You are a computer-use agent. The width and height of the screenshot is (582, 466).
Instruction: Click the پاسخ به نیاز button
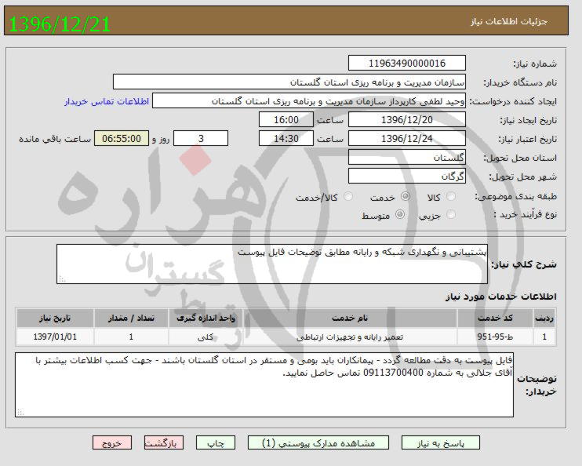coord(441,443)
